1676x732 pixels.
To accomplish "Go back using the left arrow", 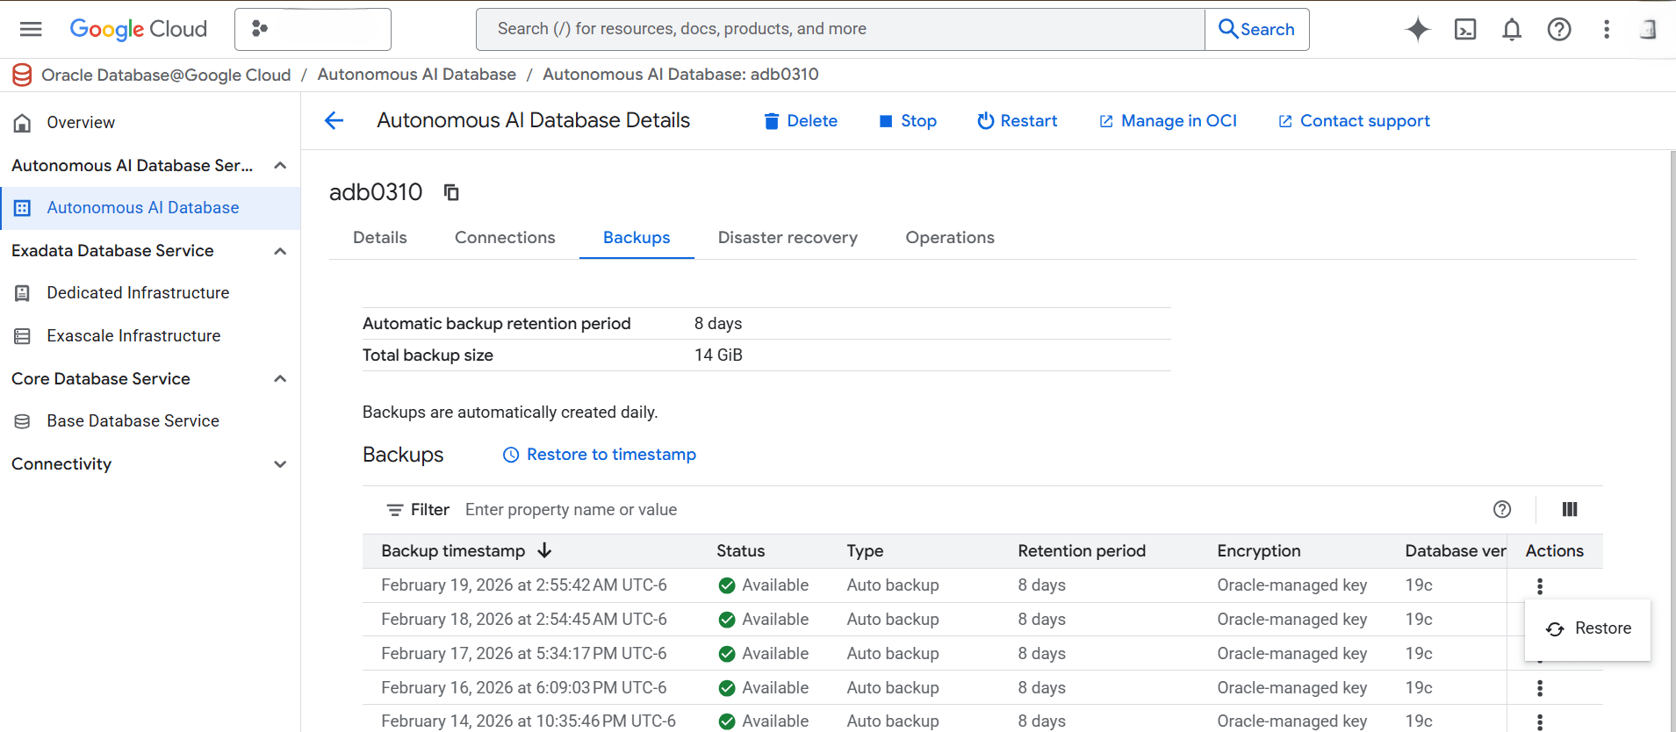I will (334, 121).
